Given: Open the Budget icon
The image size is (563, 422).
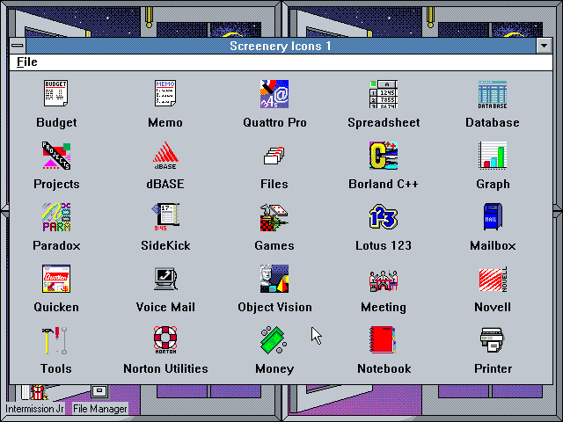Looking at the screenshot, I should click(x=56, y=94).
